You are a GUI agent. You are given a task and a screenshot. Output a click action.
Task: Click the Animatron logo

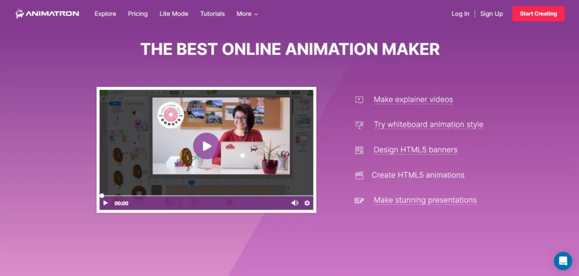(47, 14)
